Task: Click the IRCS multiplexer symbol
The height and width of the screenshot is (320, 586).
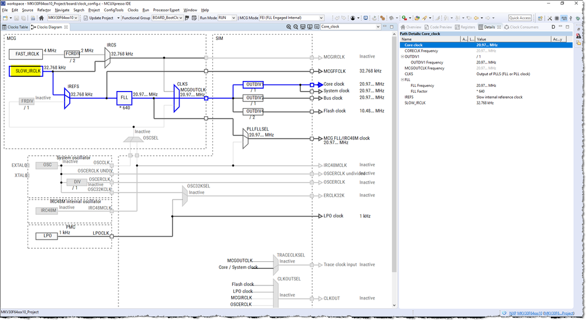Action: [107, 57]
